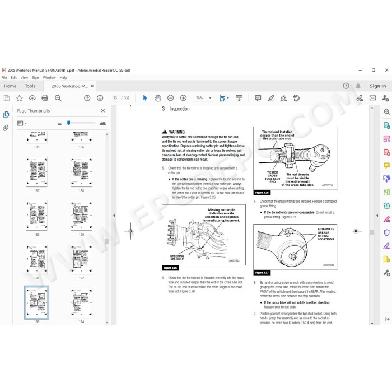Image resolution: width=392 pixels, height=392 pixels.
Task: Go to next page arrow icon
Action: coord(100,98)
